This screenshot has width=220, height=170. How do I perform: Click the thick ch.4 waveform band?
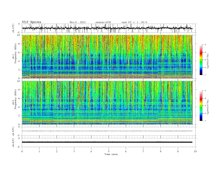point(107,142)
